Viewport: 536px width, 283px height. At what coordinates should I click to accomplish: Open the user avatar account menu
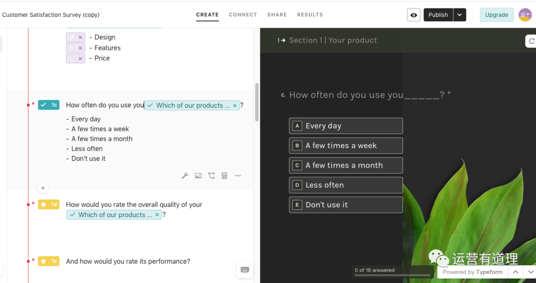[525, 15]
